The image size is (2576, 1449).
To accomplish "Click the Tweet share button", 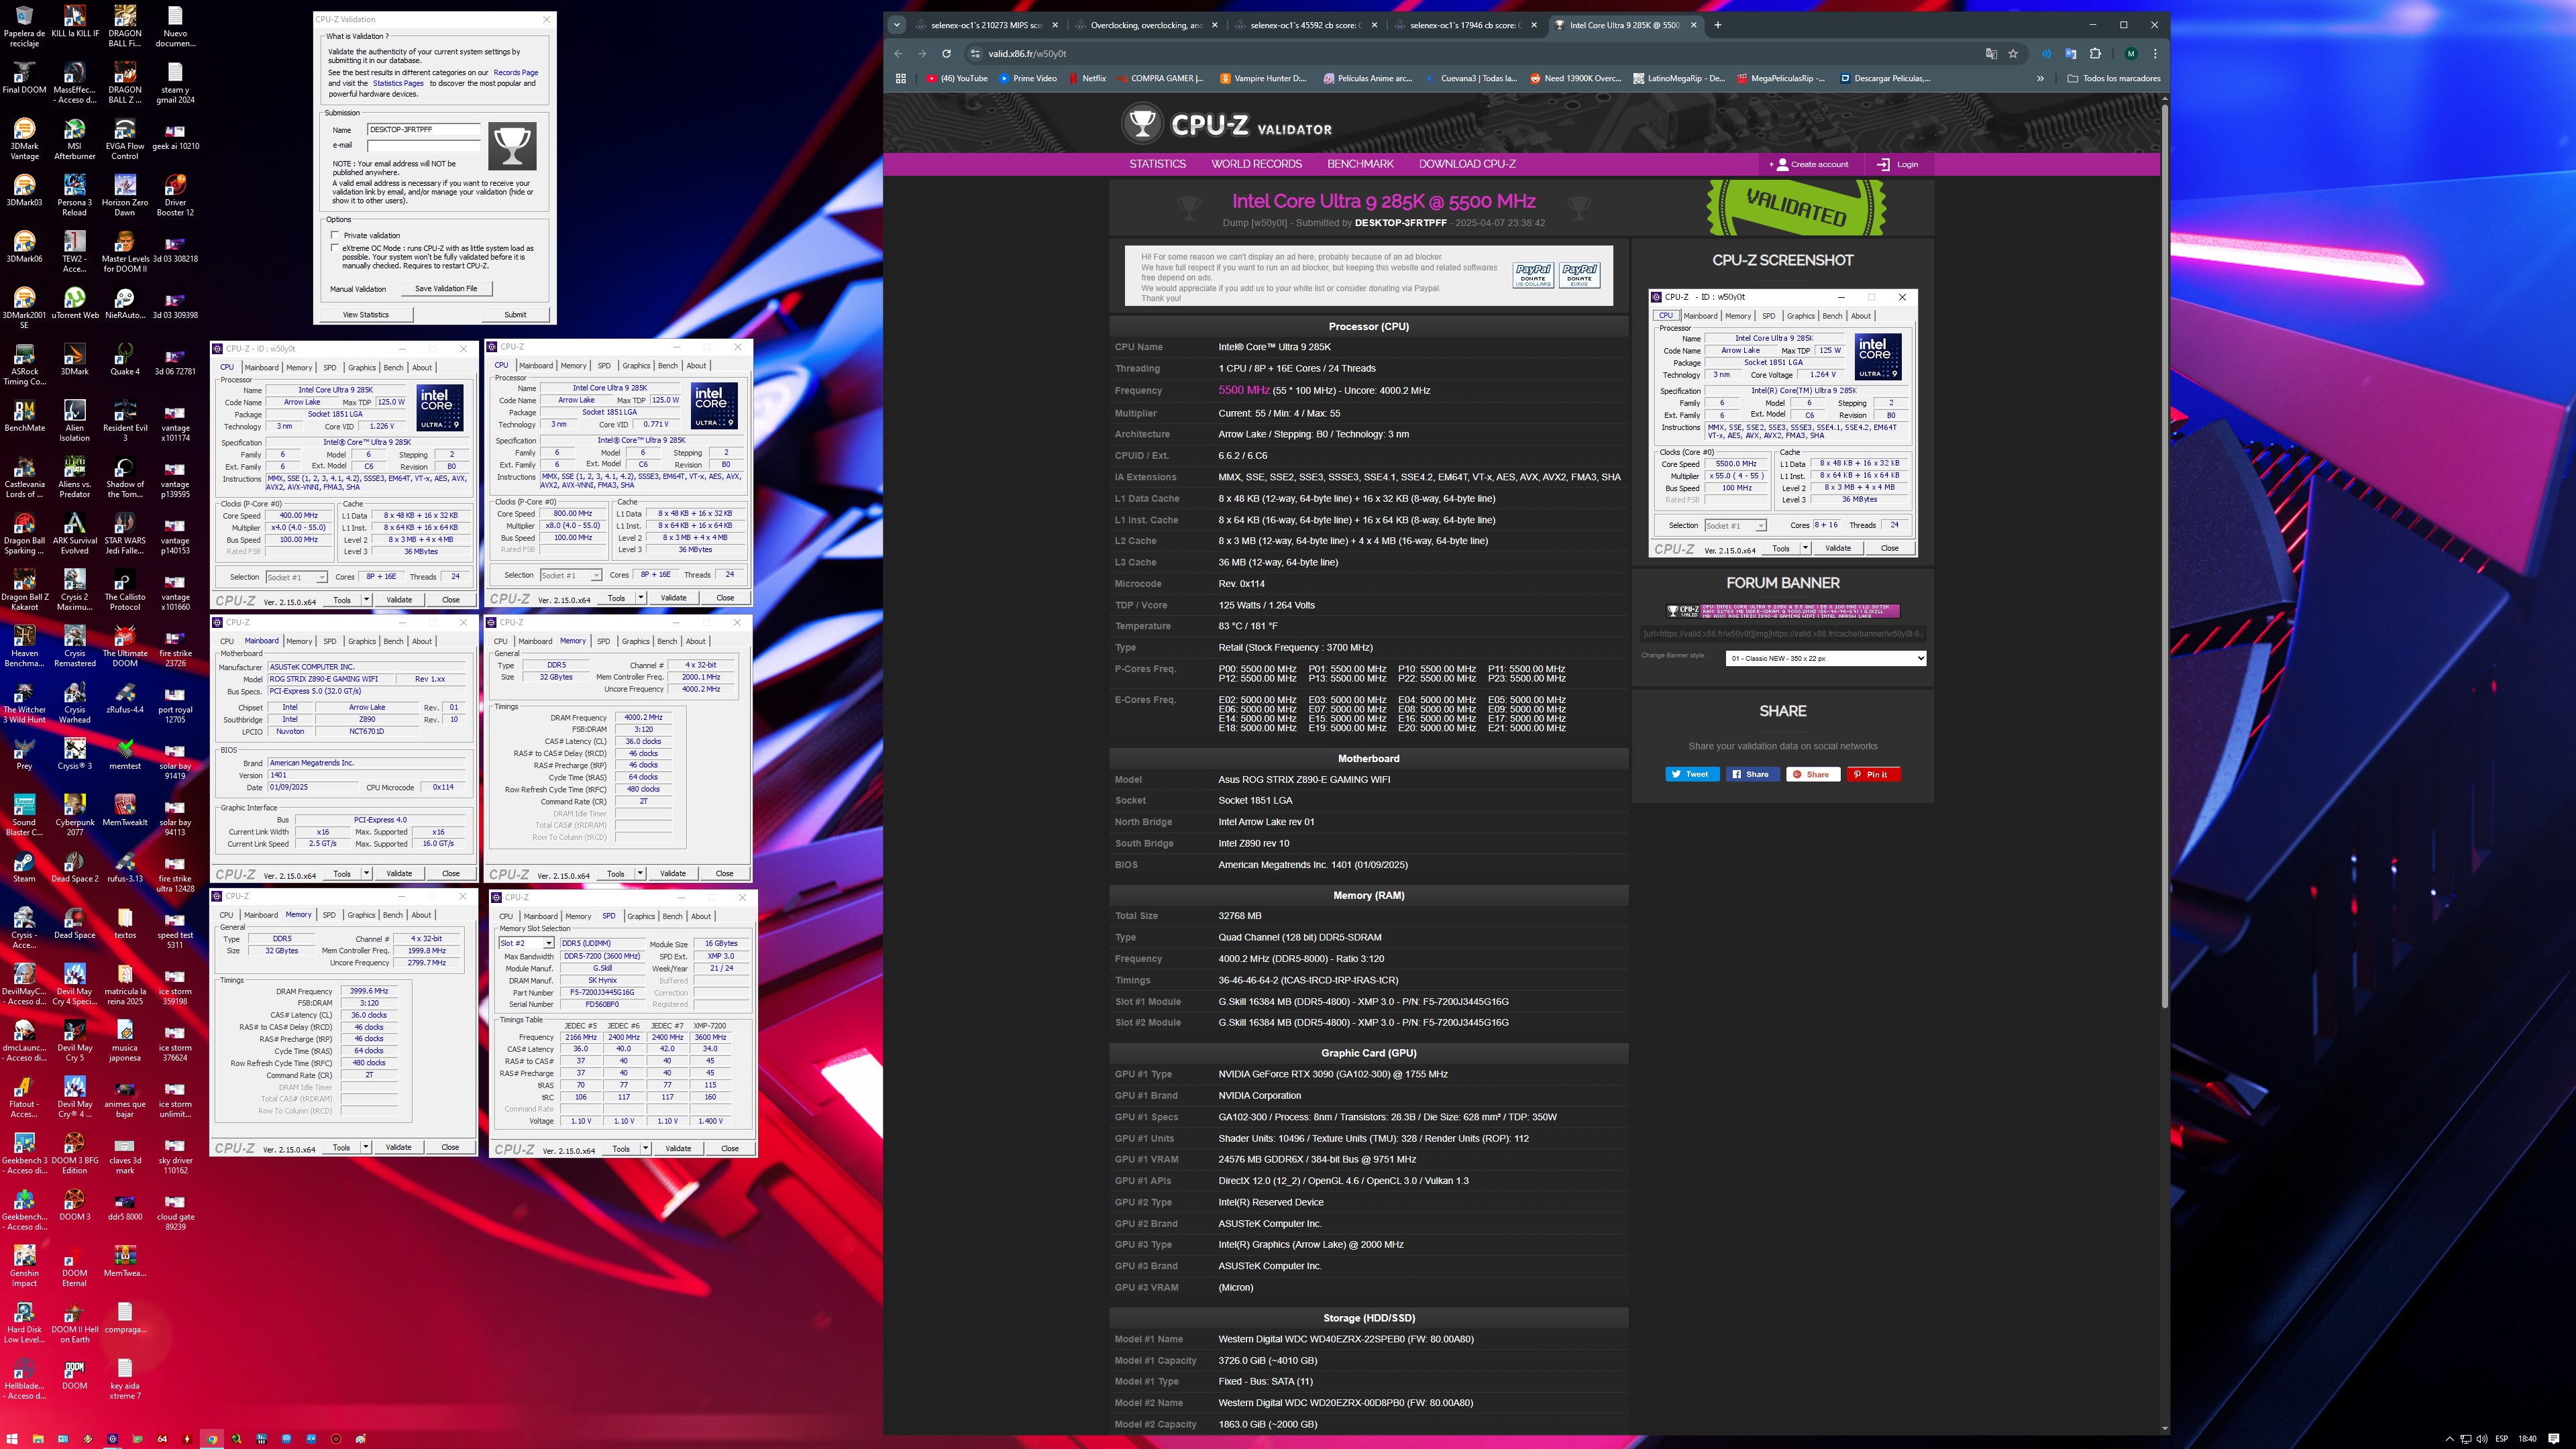I will pyautogui.click(x=1692, y=774).
